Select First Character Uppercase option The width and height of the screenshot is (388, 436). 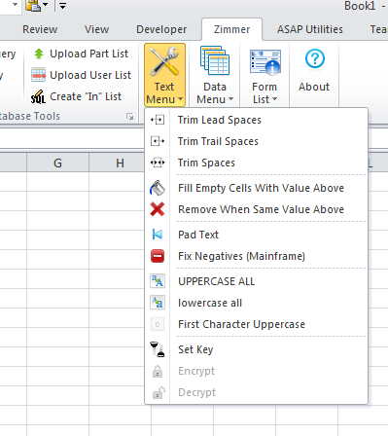(x=256, y=324)
